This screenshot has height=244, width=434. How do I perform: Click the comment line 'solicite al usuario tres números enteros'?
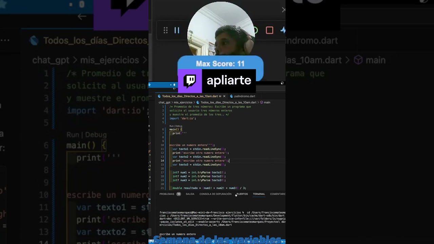coord(201,110)
